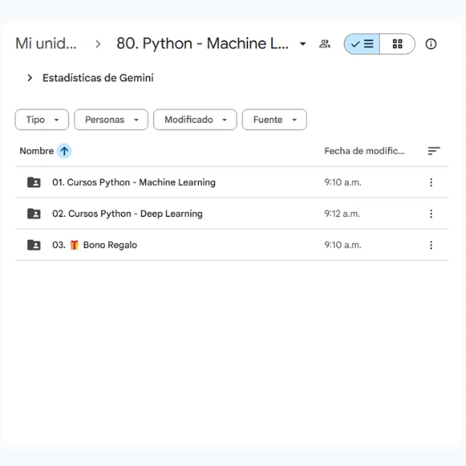Select folder icon of 02. Cursos Python
The height and width of the screenshot is (466, 466).
34,214
